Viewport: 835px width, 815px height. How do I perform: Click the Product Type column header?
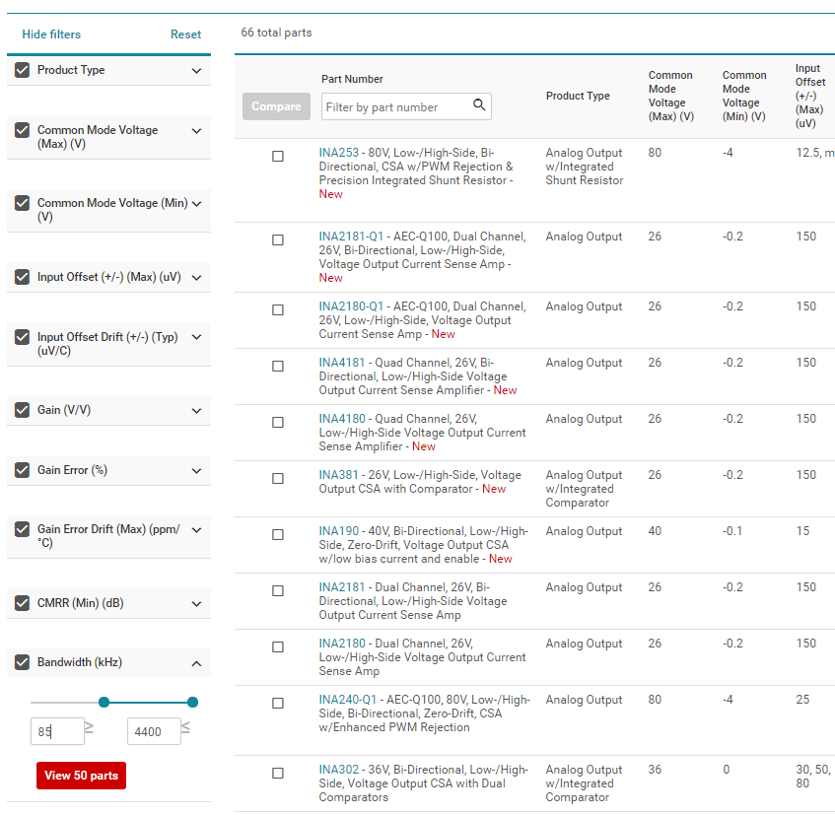[x=578, y=96]
